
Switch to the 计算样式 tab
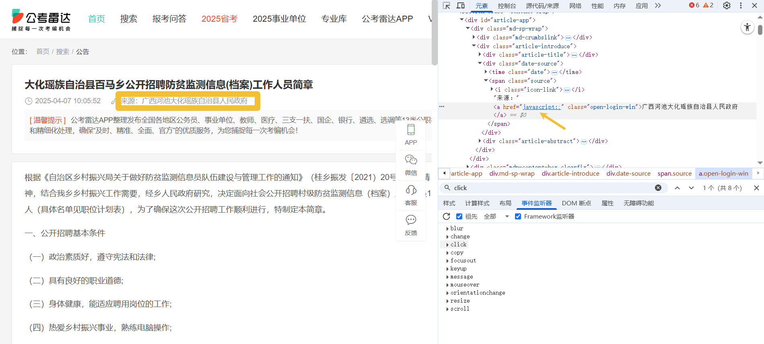click(477, 203)
